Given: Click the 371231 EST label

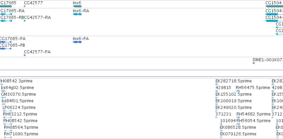Looking at the screenshot, I should pos(223,114).
